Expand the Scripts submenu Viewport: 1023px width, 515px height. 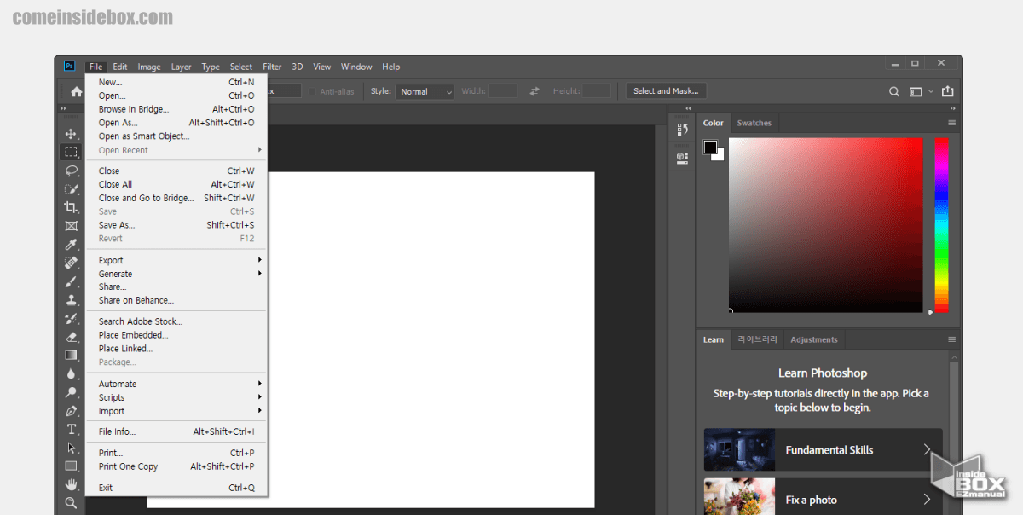(177, 397)
